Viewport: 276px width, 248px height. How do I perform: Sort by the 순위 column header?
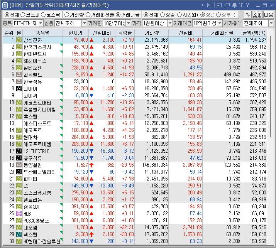pyautogui.click(x=9, y=33)
